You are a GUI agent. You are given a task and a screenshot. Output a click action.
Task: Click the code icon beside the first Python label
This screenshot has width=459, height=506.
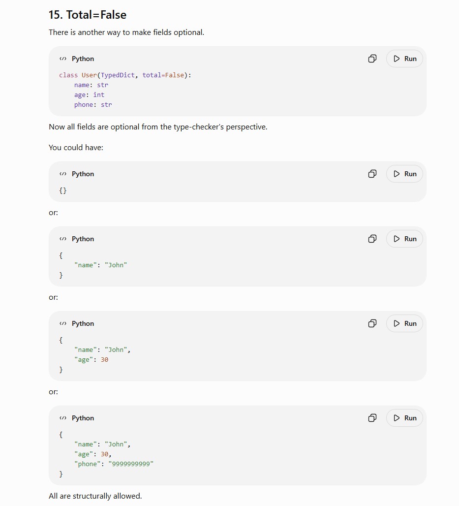click(63, 59)
